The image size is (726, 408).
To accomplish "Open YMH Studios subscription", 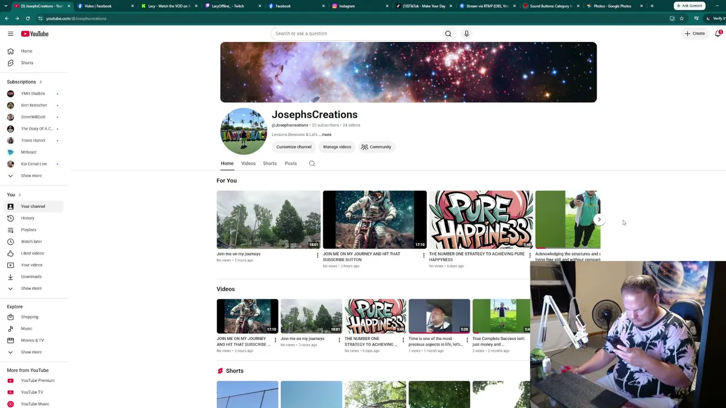I will point(33,93).
